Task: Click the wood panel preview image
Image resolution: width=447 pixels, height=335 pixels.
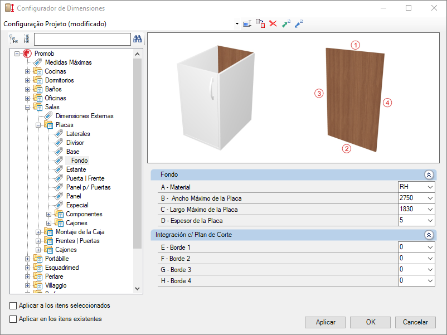Action: click(x=355, y=100)
